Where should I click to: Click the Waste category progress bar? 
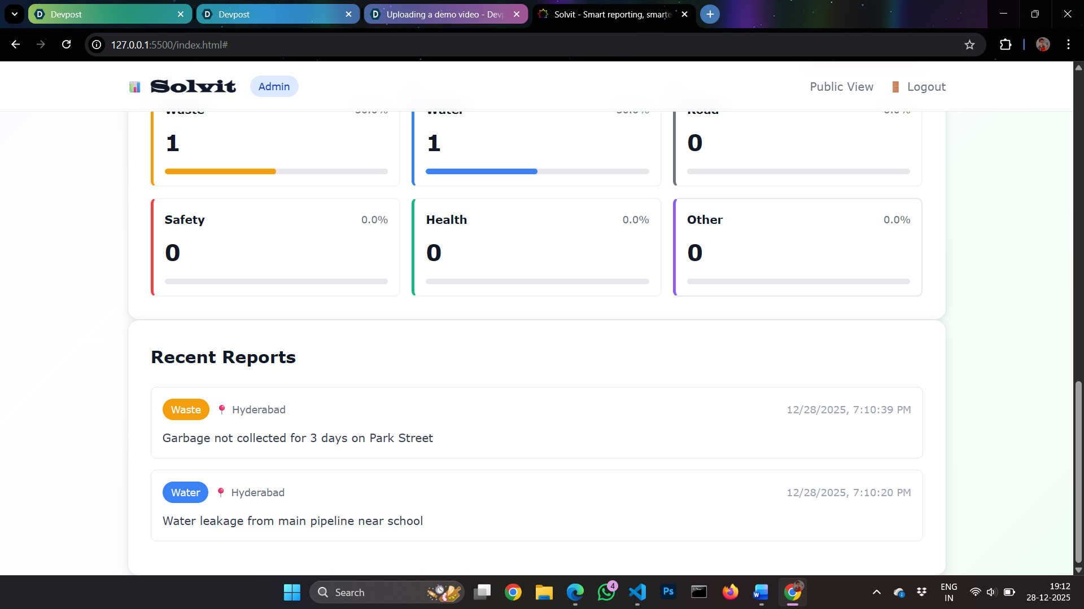click(x=276, y=171)
